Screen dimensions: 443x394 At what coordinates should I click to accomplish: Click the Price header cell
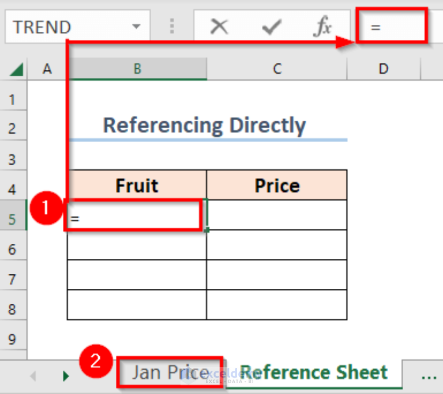coord(277,185)
